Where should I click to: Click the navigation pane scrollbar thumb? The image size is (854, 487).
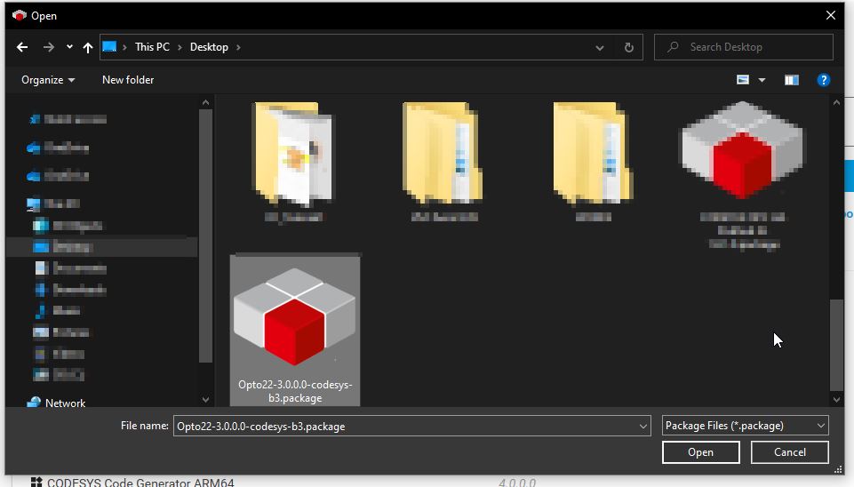(205, 236)
